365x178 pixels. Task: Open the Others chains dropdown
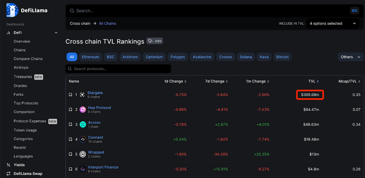(351, 57)
